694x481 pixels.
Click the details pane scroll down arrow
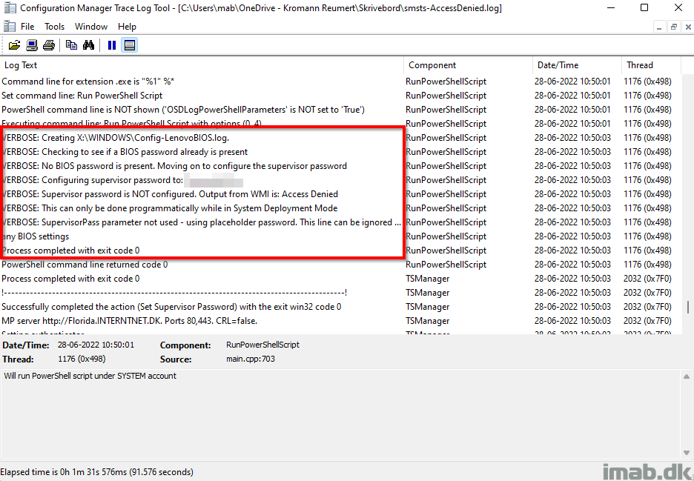[x=687, y=453]
